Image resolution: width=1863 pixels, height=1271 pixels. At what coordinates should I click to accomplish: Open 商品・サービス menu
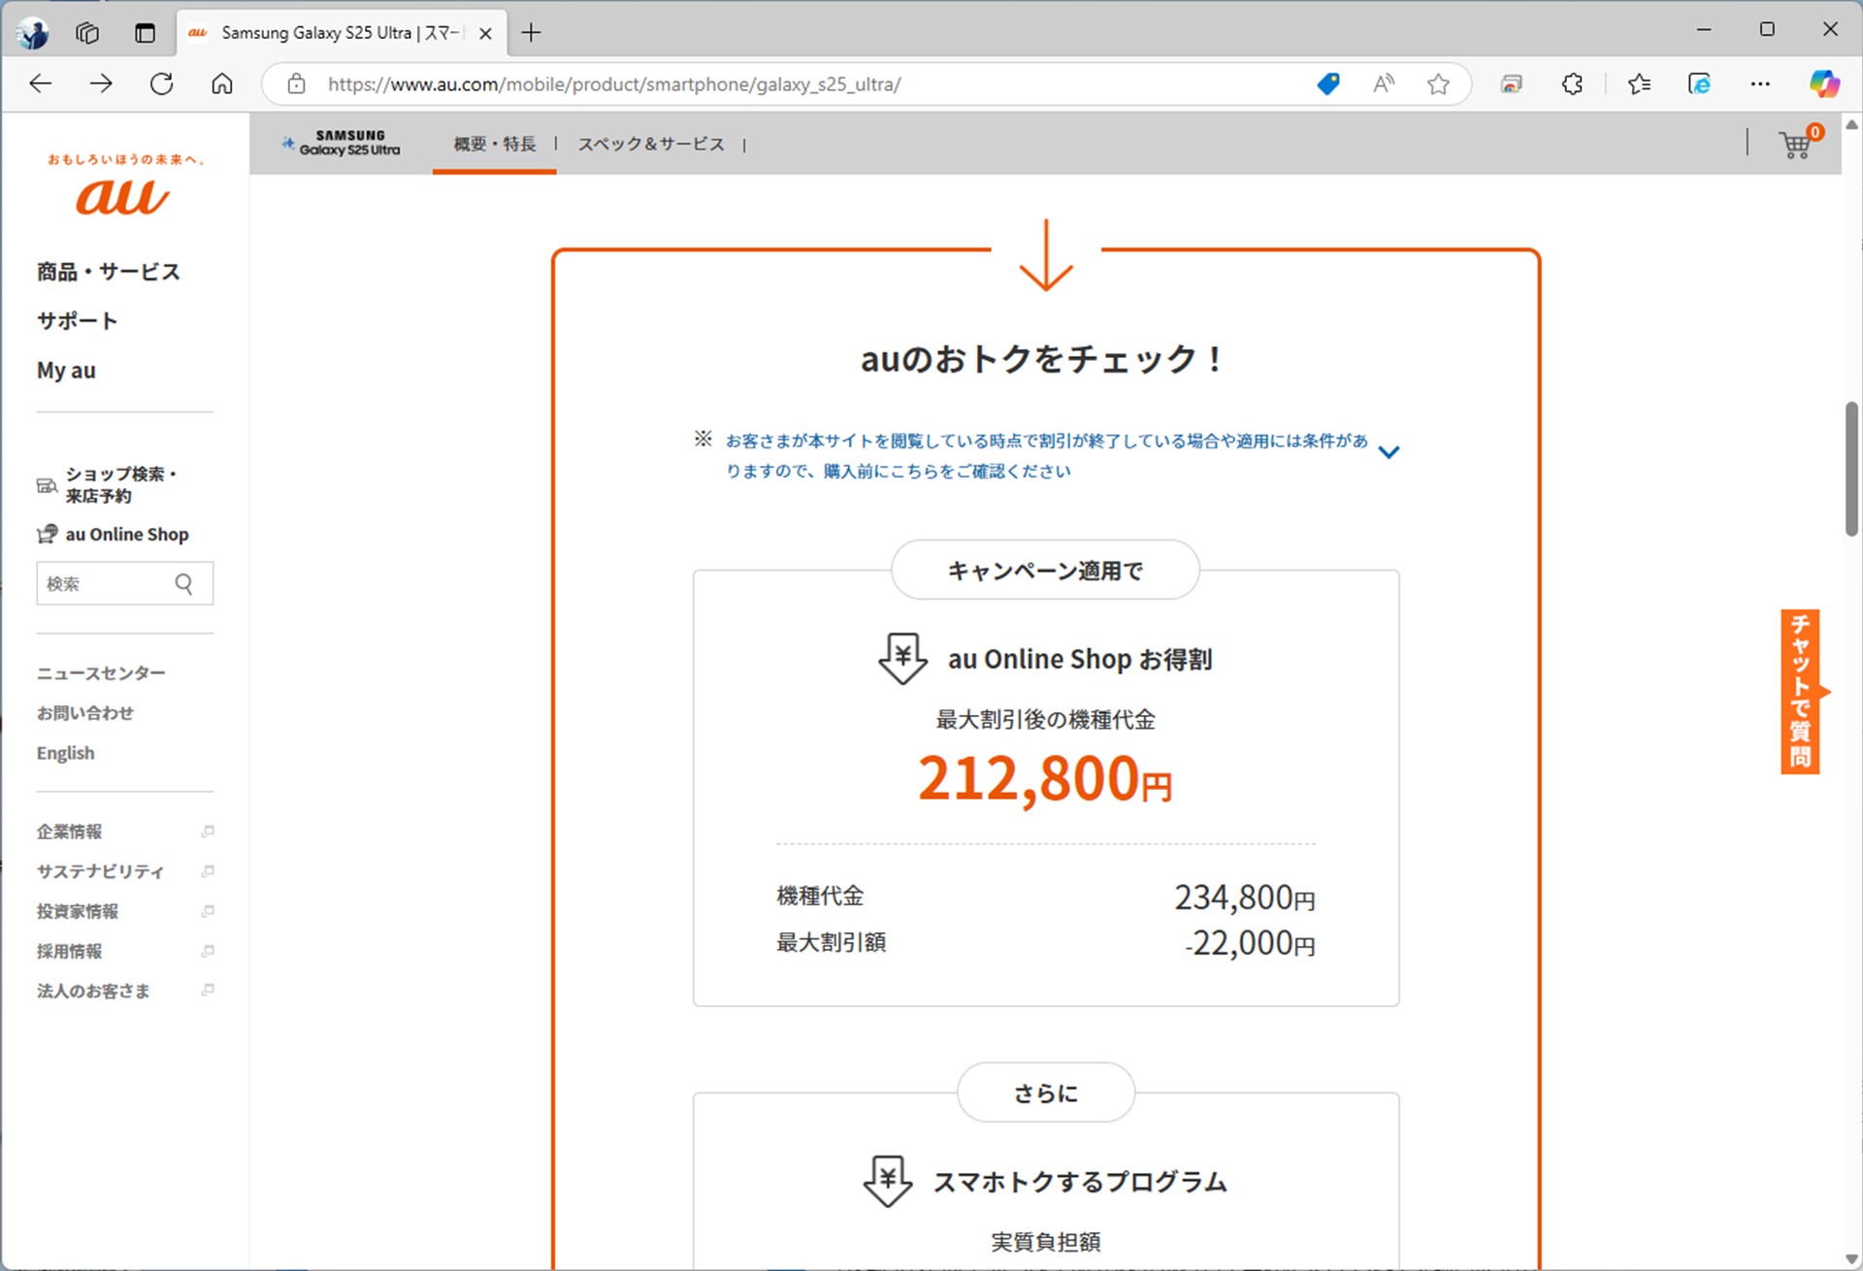109,272
